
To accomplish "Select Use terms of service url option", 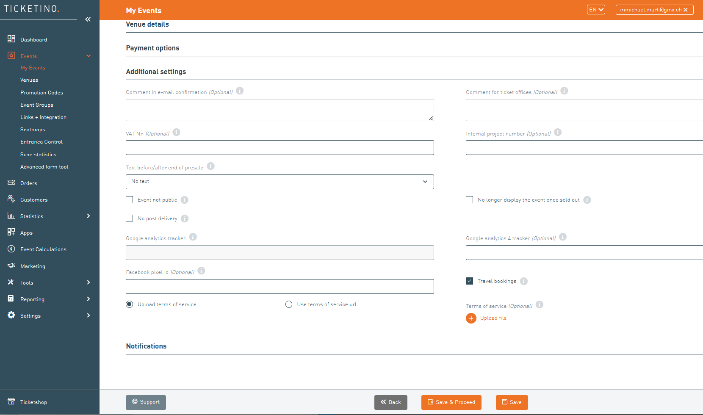I will click(x=289, y=304).
